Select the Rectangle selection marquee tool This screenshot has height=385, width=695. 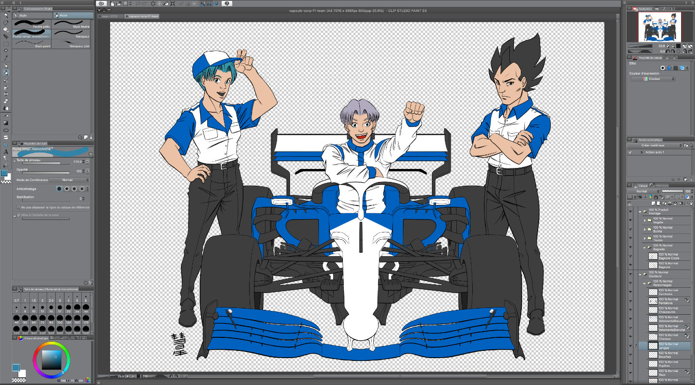[6, 44]
